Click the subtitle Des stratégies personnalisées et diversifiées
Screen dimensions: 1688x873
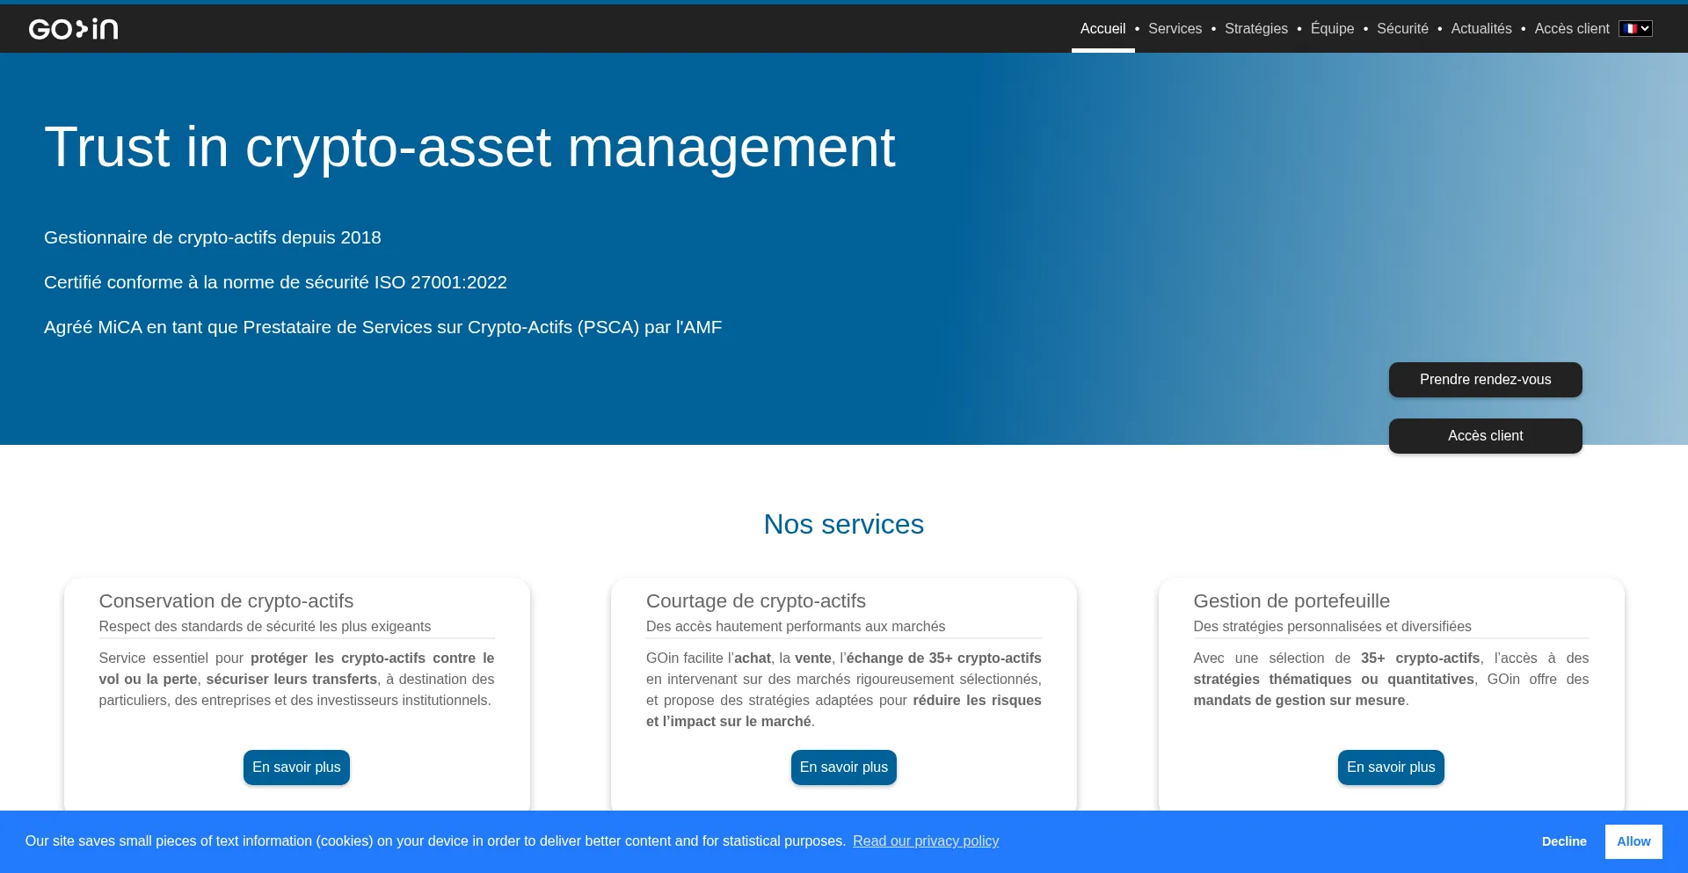(1332, 627)
